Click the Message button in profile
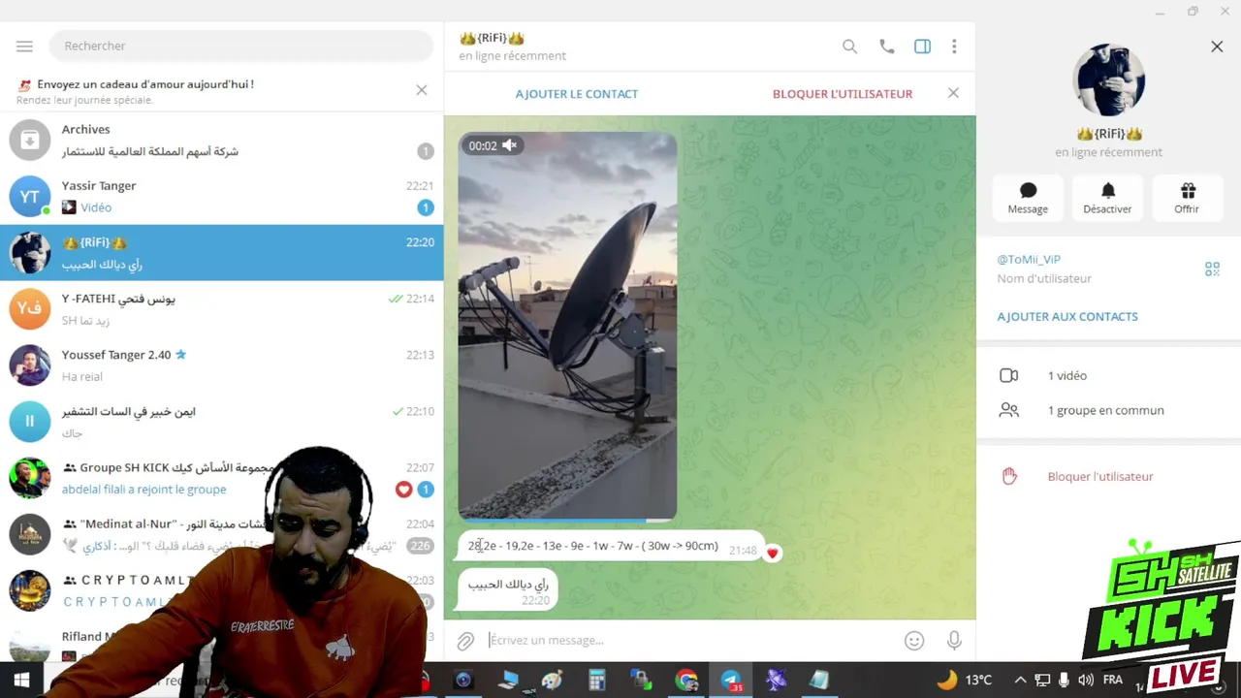This screenshot has width=1241, height=698. [x=1028, y=199]
